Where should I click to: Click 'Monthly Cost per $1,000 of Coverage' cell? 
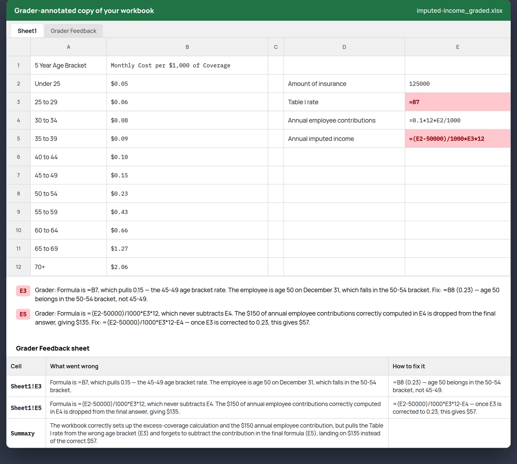point(187,65)
